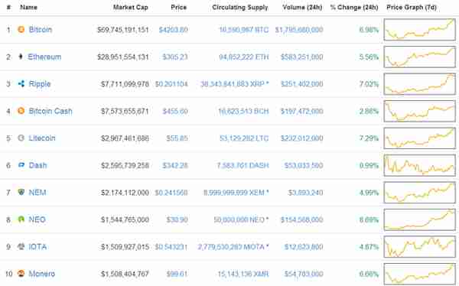View Bitcoin 7d price graph thumbnail

coord(419,30)
